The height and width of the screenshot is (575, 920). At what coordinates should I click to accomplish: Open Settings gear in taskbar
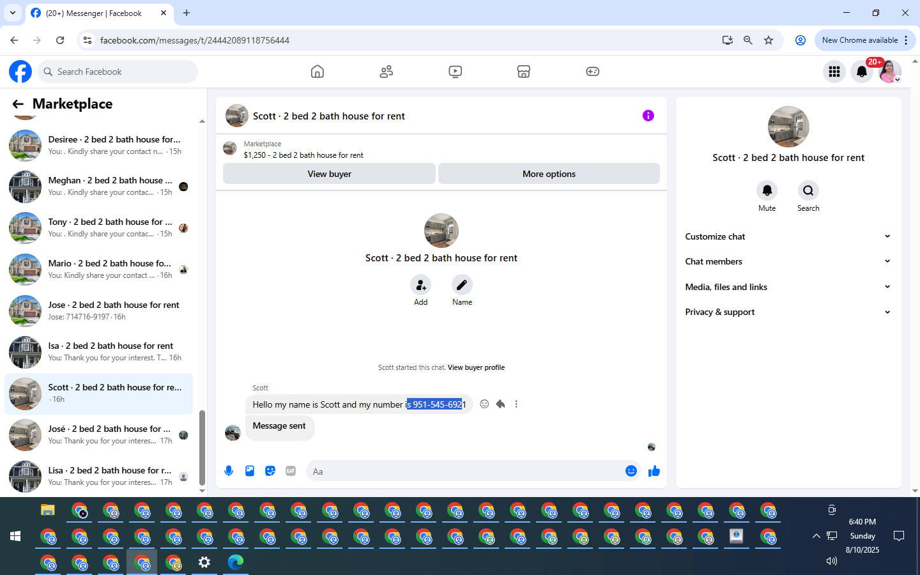click(204, 562)
